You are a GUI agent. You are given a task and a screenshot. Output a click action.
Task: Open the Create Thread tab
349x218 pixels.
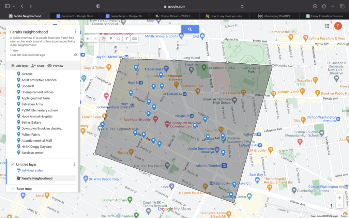174,16
